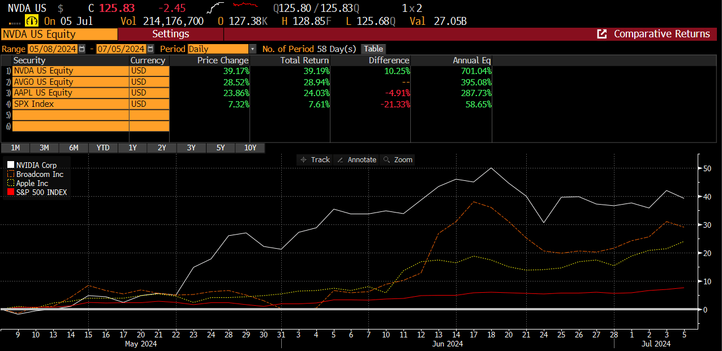Click the Table button
The width and height of the screenshot is (722, 351).
373,49
